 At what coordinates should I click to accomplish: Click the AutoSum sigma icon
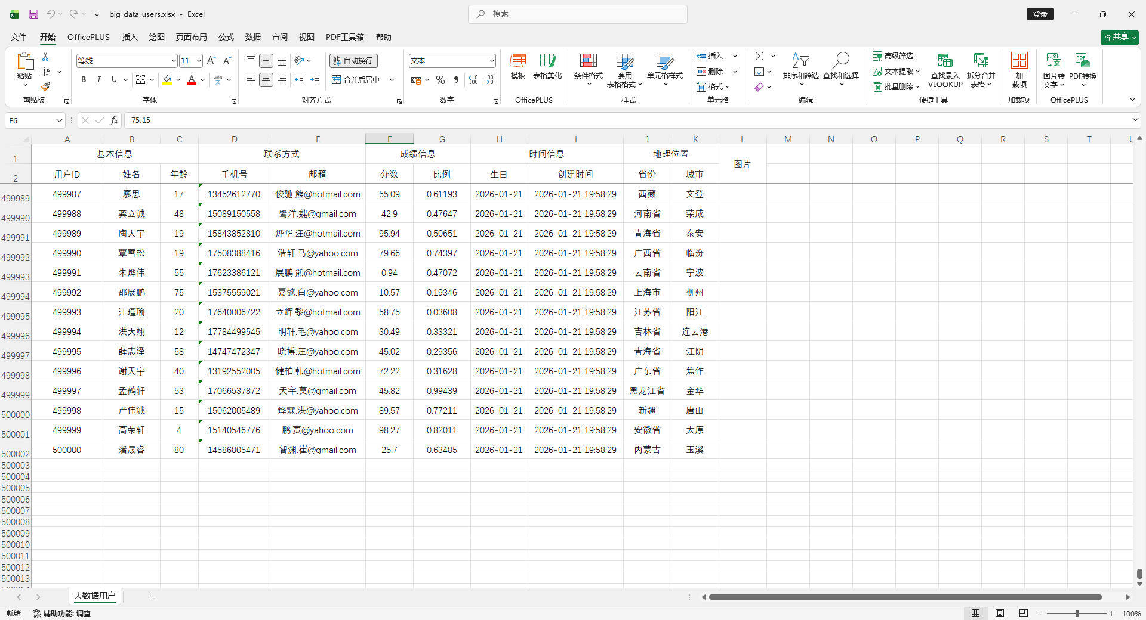pyautogui.click(x=759, y=56)
